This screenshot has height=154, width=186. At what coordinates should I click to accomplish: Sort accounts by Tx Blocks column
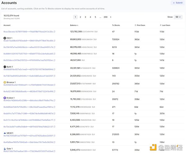(x=116, y=25)
